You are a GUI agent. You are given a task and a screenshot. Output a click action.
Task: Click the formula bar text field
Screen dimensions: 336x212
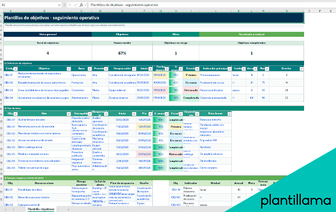point(212,5)
